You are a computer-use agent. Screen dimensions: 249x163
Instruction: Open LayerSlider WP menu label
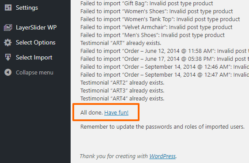point(36,27)
